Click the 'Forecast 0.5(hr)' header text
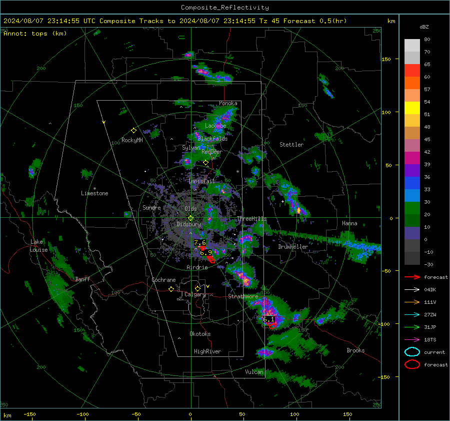Screen dimensions: 450x421 click(315, 21)
